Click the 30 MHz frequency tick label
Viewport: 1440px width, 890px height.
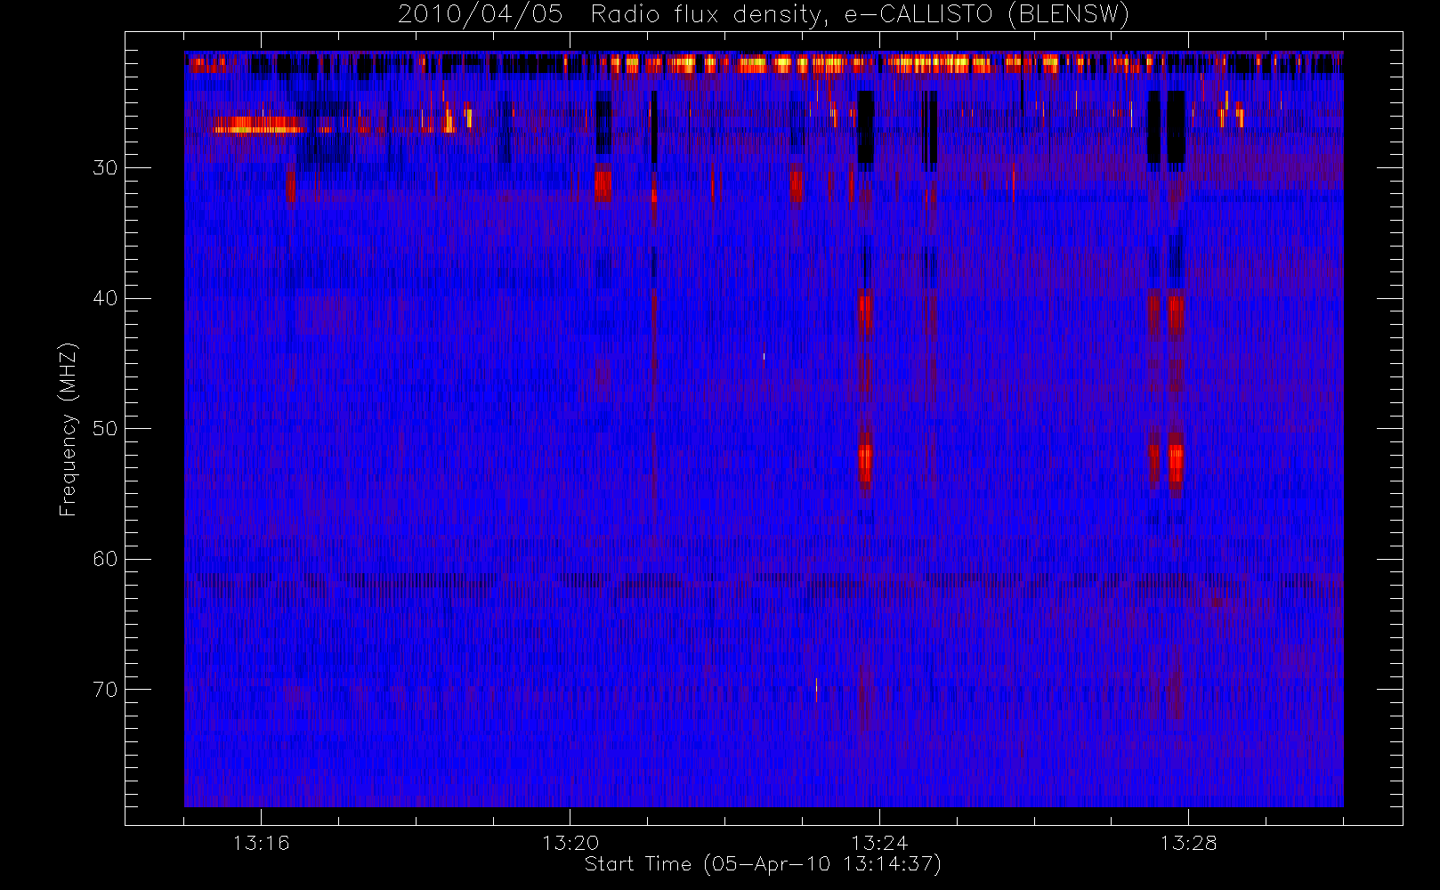[x=105, y=168]
